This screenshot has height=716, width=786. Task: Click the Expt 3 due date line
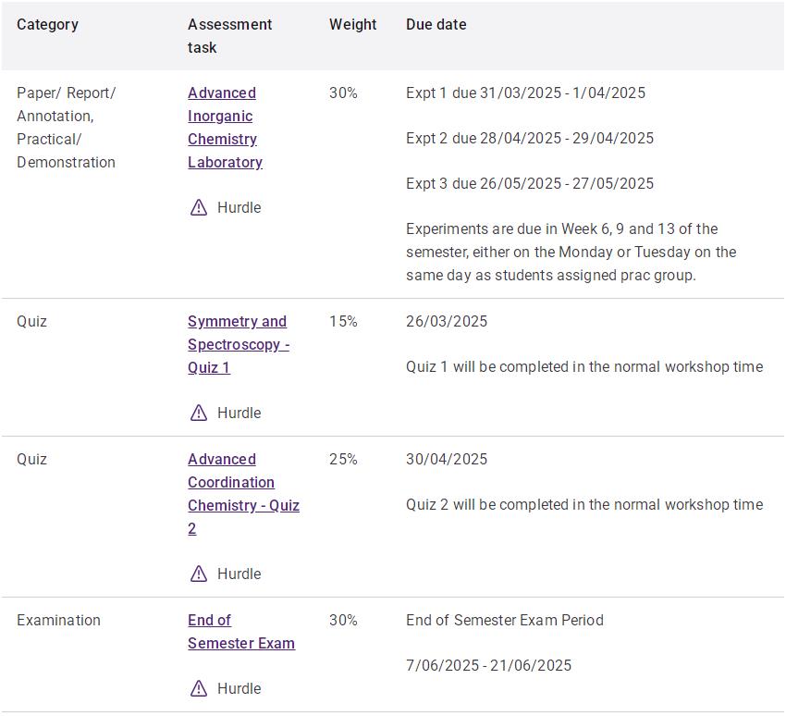(x=529, y=184)
